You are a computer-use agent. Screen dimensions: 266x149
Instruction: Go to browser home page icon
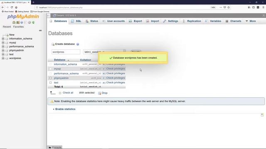16,7
